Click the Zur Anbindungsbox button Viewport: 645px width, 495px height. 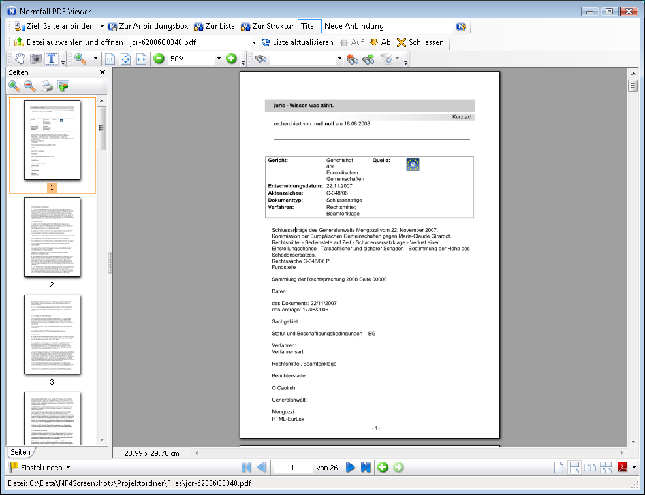tap(148, 26)
